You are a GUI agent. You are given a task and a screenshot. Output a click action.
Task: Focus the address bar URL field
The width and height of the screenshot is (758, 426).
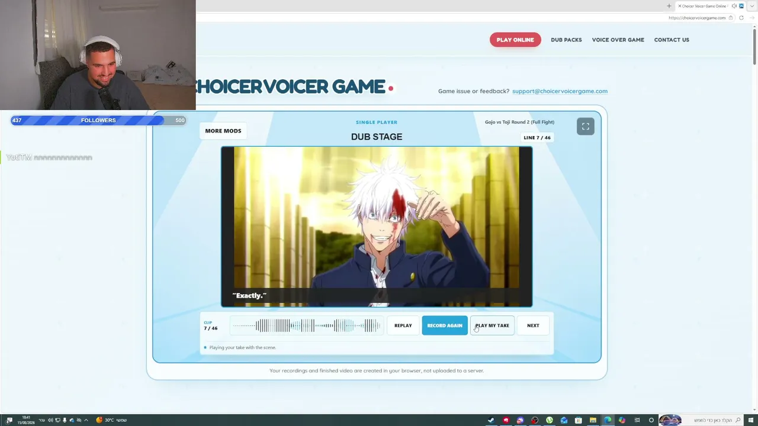(x=696, y=18)
